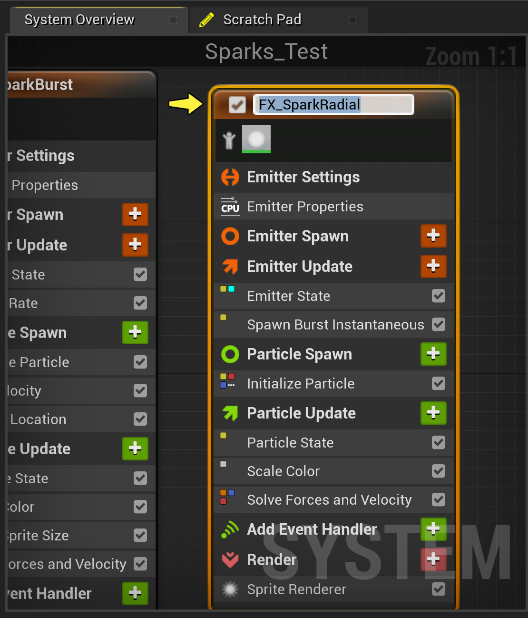Click the Sprite Renderer starburst icon
The image size is (528, 618).
click(230, 589)
